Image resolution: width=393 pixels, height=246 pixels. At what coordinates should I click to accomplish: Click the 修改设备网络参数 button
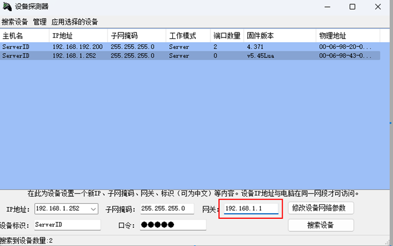[x=321, y=208]
